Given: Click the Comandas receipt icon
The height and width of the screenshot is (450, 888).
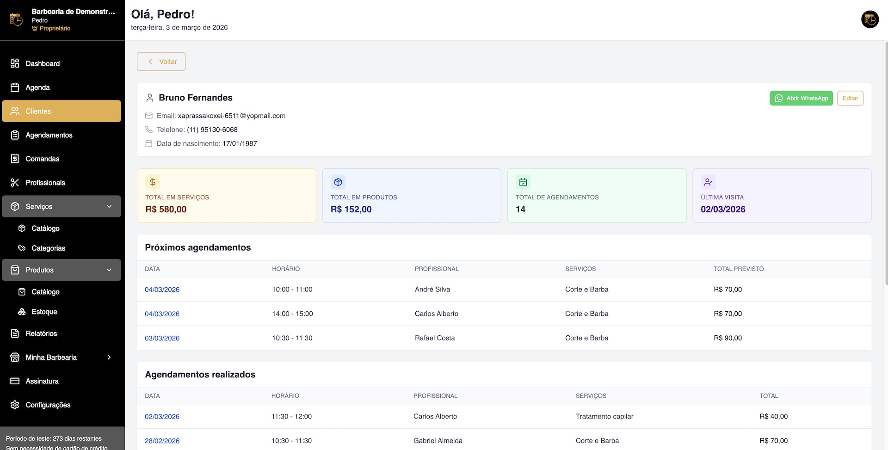Looking at the screenshot, I should click(15, 159).
